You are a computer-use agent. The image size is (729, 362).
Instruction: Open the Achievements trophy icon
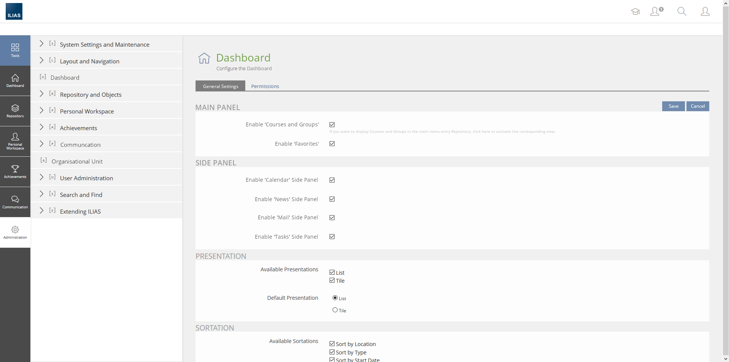point(15,172)
